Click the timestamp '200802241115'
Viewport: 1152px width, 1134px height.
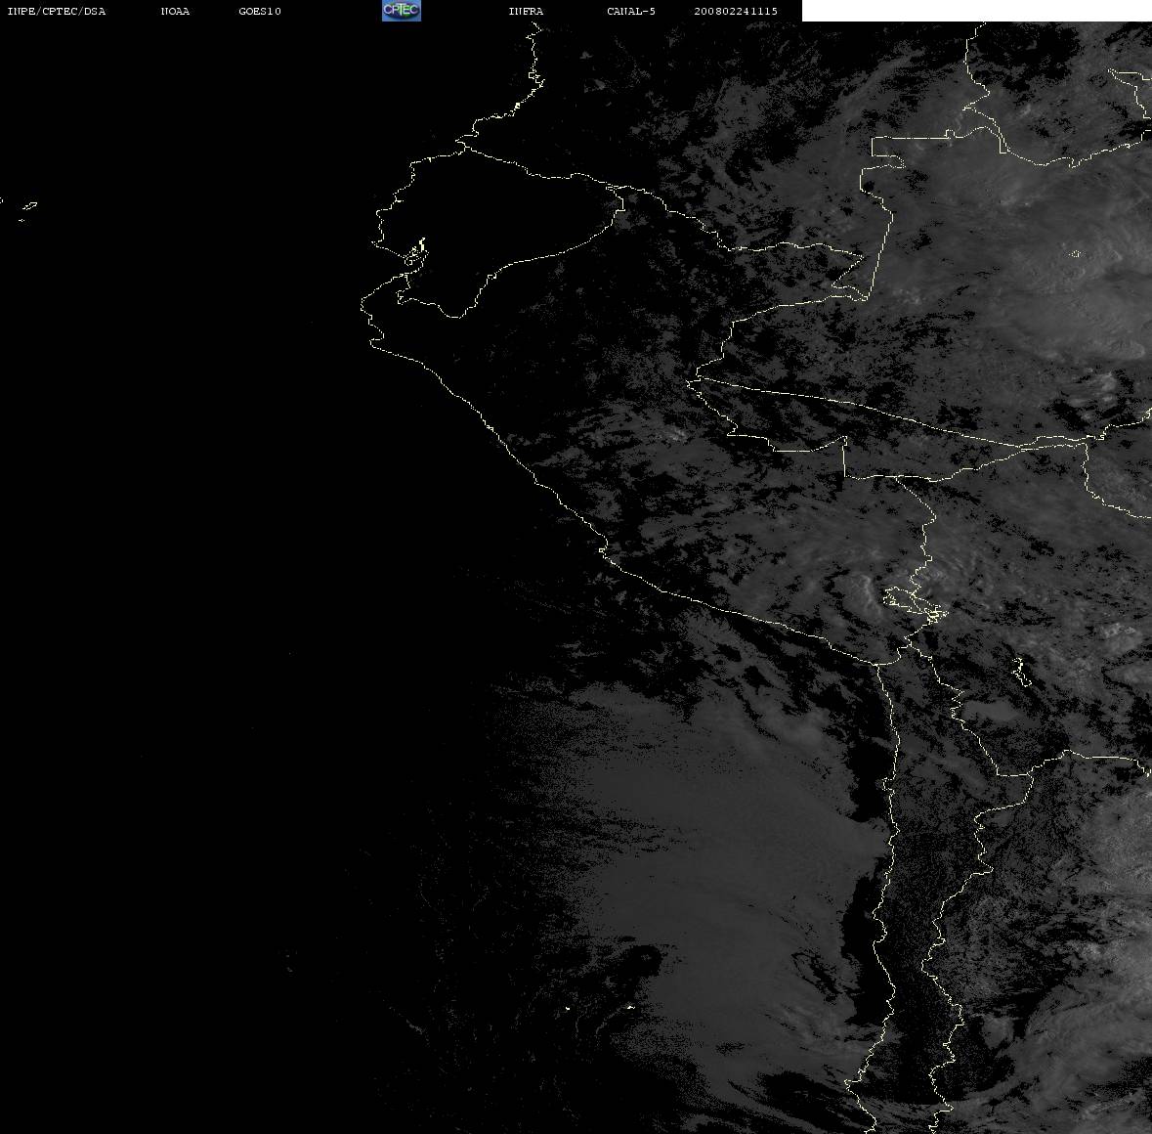tap(736, 11)
